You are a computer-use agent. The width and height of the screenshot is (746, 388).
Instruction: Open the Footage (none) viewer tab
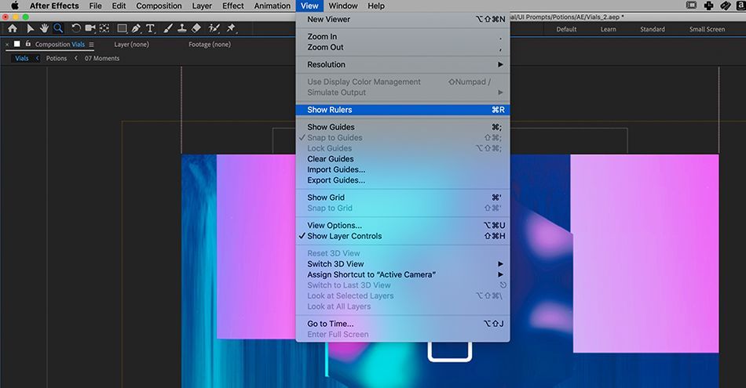[x=210, y=44]
